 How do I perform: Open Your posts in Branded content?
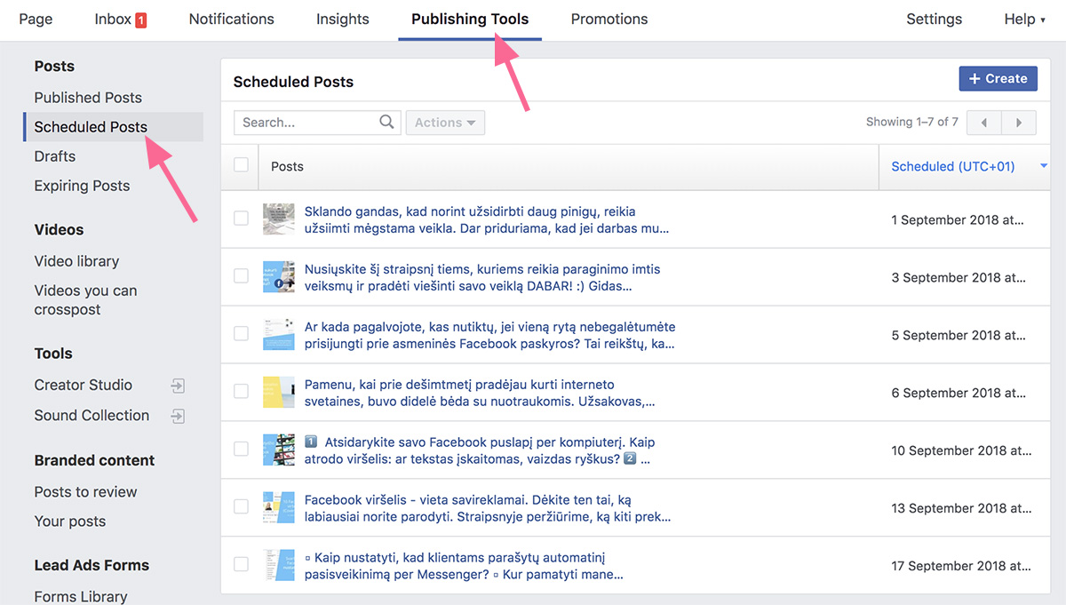click(70, 521)
